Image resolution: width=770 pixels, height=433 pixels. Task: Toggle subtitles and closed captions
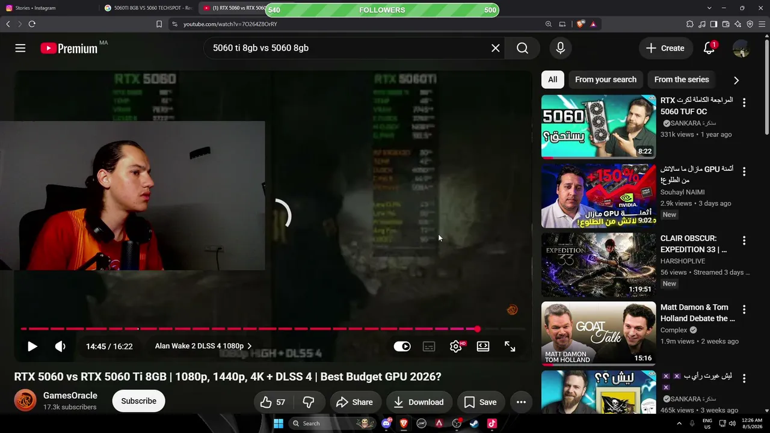tap(429, 346)
